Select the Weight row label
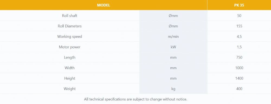 [x=70, y=89]
